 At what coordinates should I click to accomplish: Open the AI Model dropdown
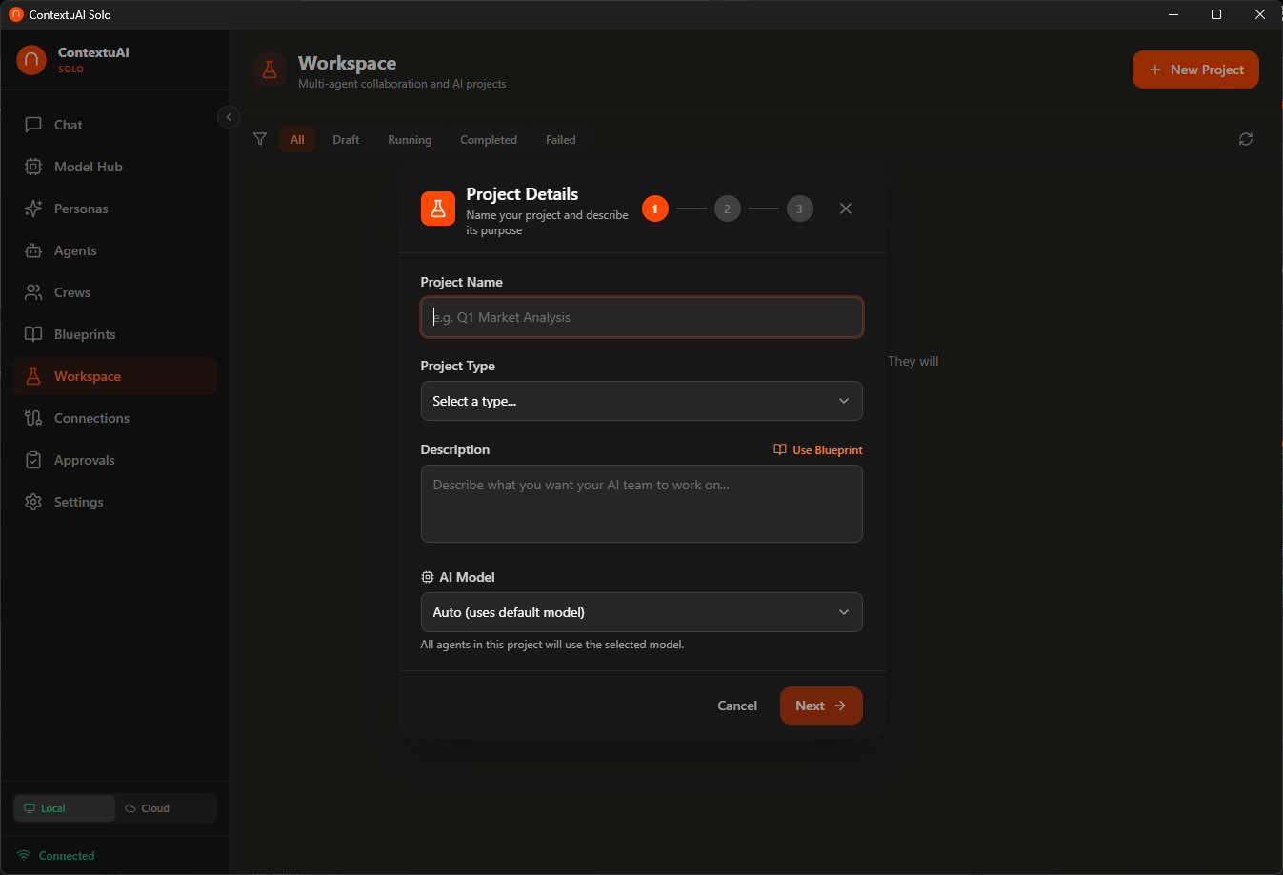(641, 612)
